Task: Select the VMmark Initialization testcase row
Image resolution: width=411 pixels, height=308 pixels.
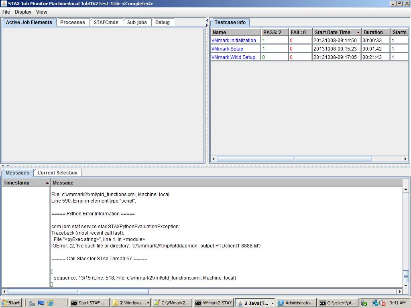Action: point(309,41)
